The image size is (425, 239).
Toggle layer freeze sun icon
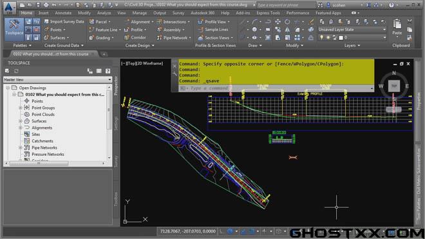coord(328,38)
